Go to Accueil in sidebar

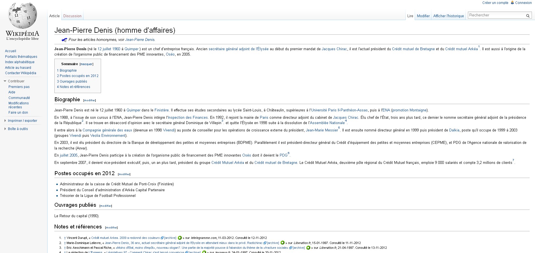click(x=10, y=51)
